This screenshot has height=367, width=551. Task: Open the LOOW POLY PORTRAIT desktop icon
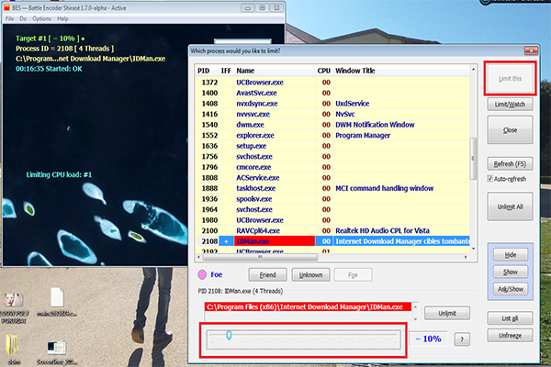coord(14,307)
